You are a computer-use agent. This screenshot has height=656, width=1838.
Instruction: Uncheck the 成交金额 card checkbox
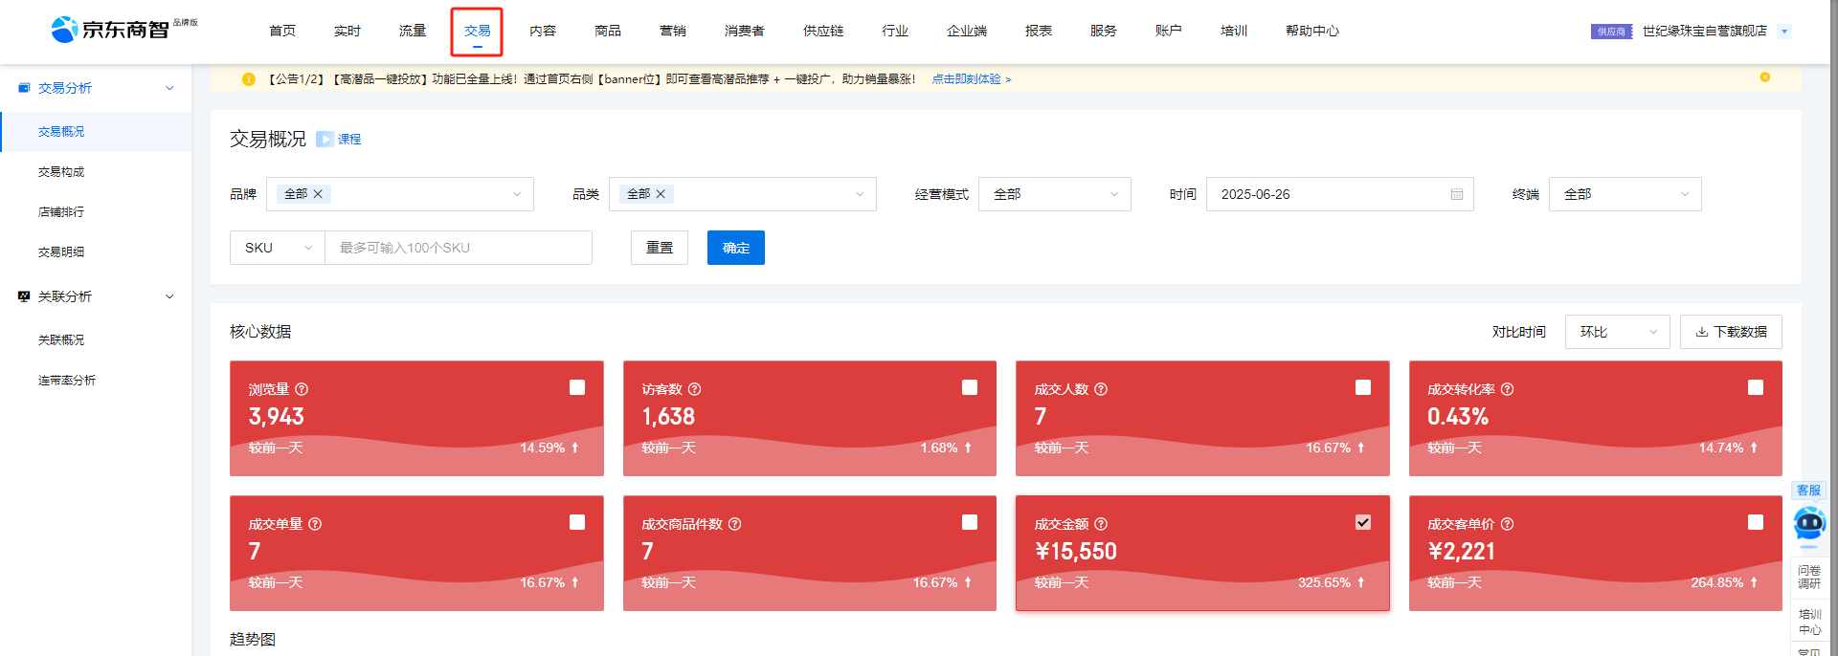coord(1362,522)
